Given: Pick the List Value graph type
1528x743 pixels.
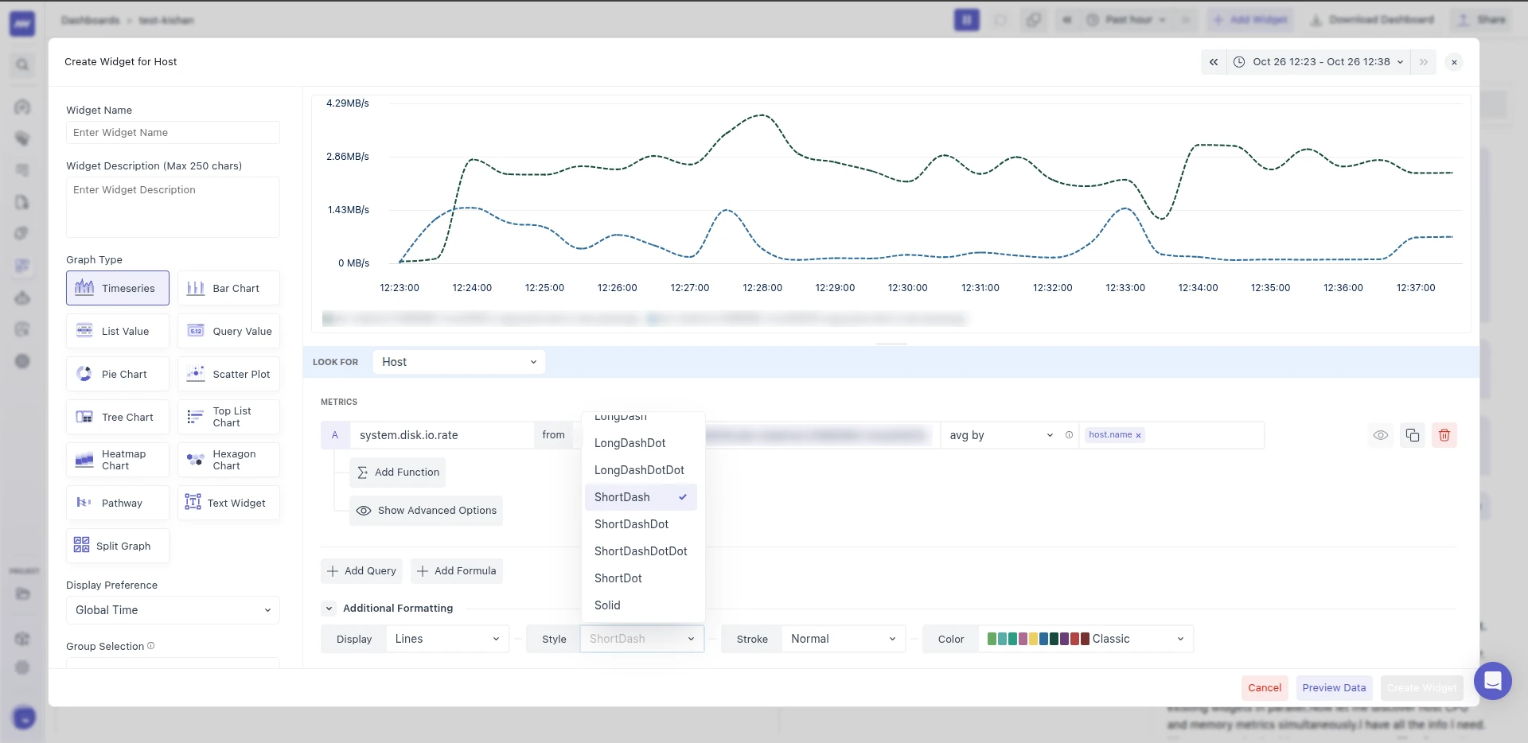Looking at the screenshot, I should [x=118, y=331].
